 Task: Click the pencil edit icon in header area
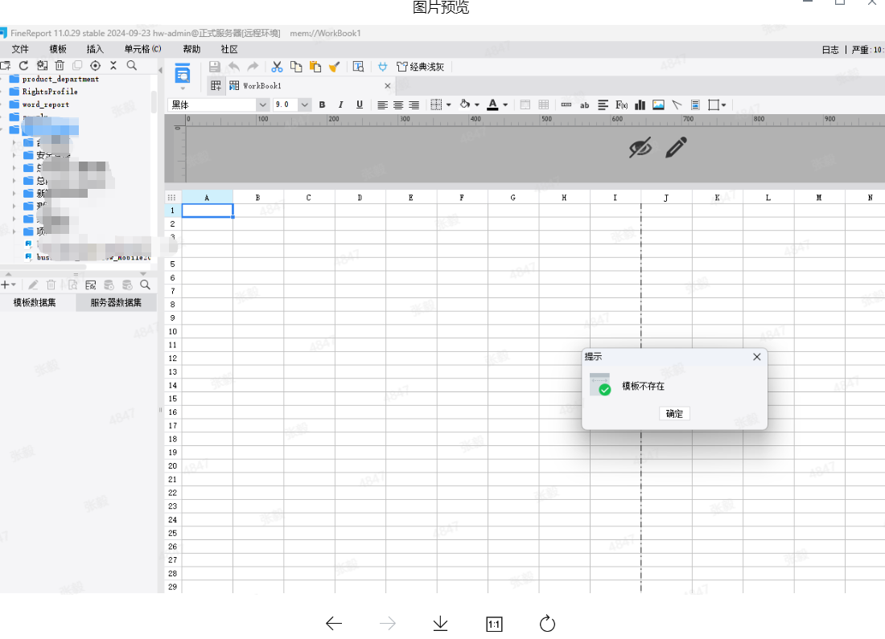click(x=676, y=147)
